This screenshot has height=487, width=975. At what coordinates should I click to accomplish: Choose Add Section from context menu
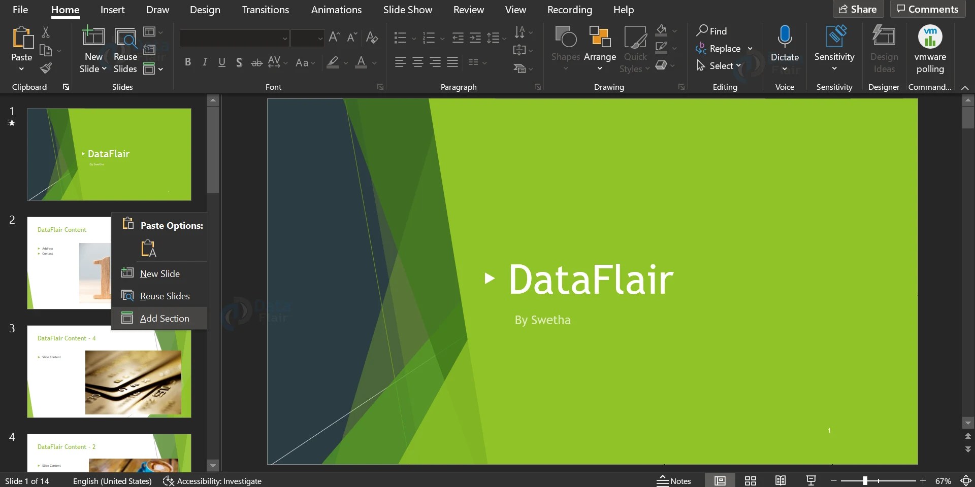[x=159, y=318]
